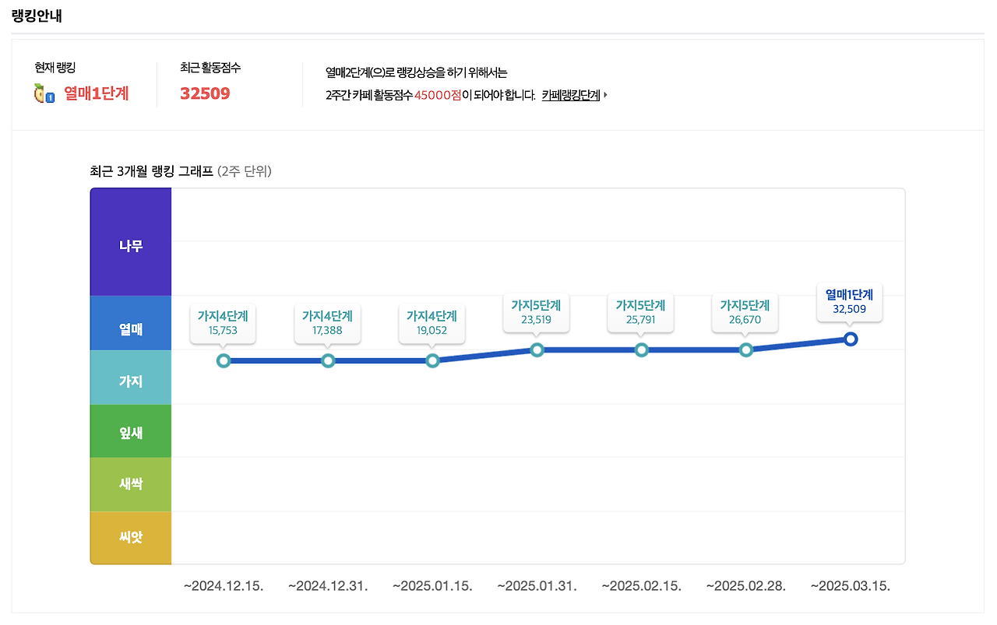
Task: Select the 새싹 level band icon
Action: [130, 483]
